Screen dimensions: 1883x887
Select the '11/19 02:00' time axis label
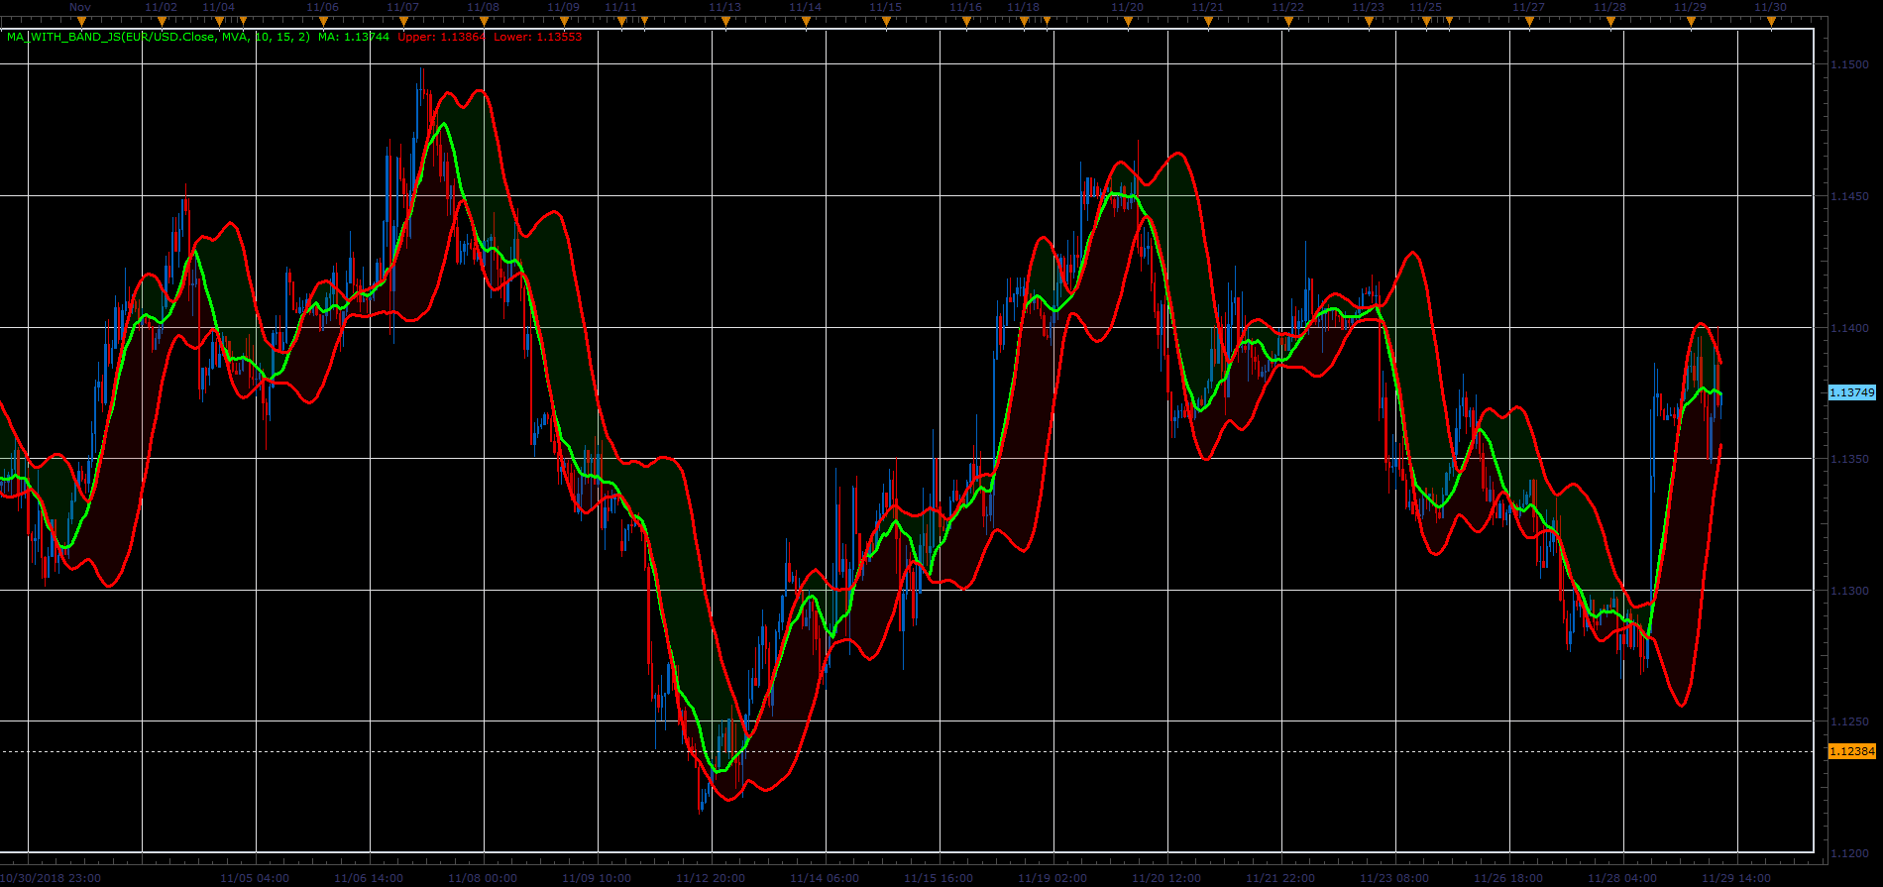tap(1052, 878)
